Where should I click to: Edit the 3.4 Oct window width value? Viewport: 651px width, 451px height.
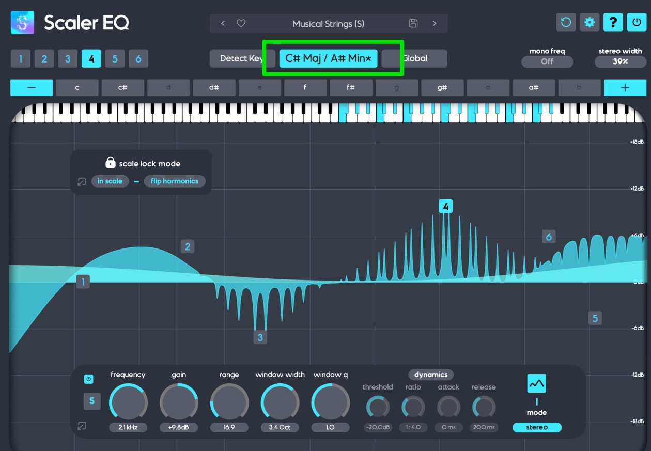click(x=280, y=427)
